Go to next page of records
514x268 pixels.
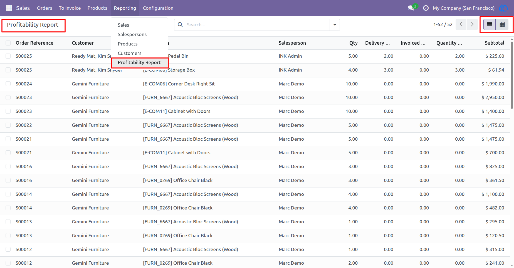click(472, 24)
